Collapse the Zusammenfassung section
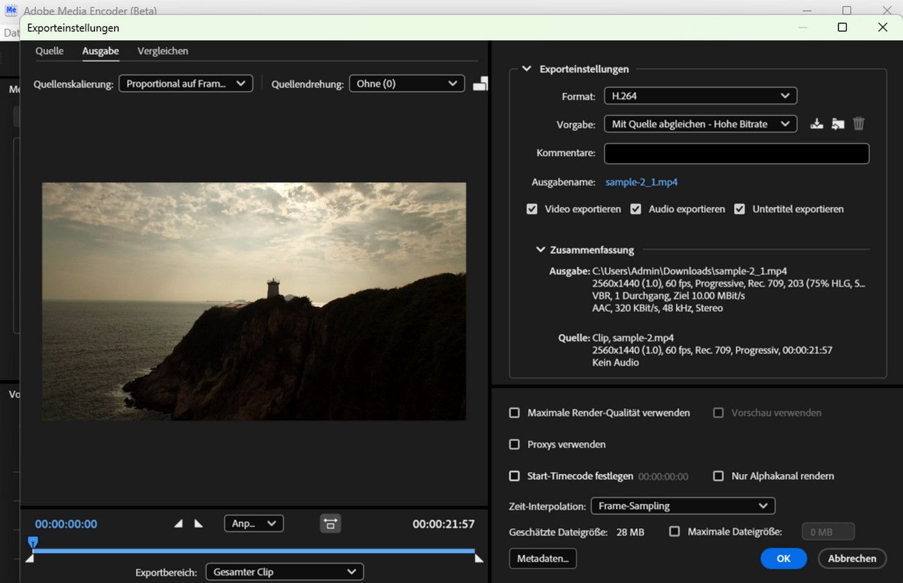The width and height of the screenshot is (903, 583). pyautogui.click(x=540, y=250)
